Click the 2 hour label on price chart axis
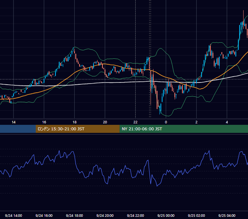The width and height of the screenshot is (248, 219). coord(197,122)
